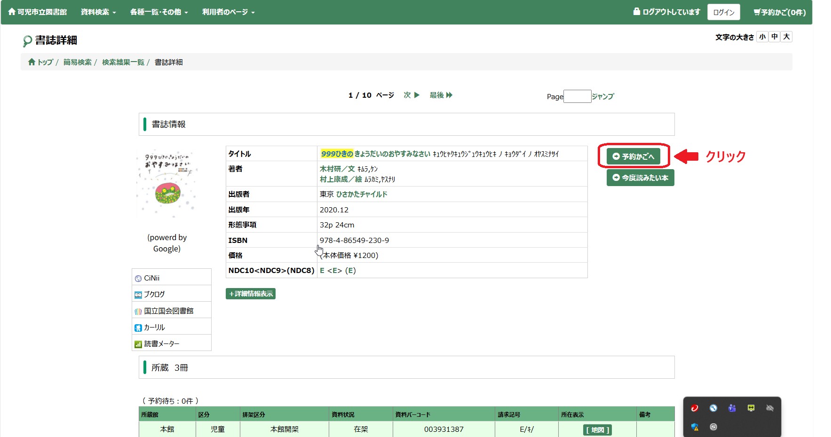Set text size to 中
831x437 pixels.
click(775, 37)
